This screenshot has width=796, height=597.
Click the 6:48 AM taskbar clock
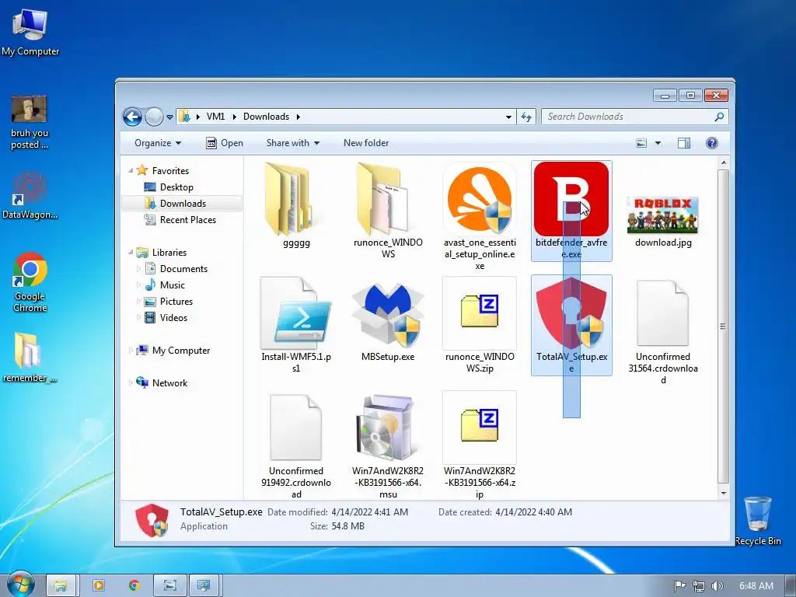click(x=756, y=586)
